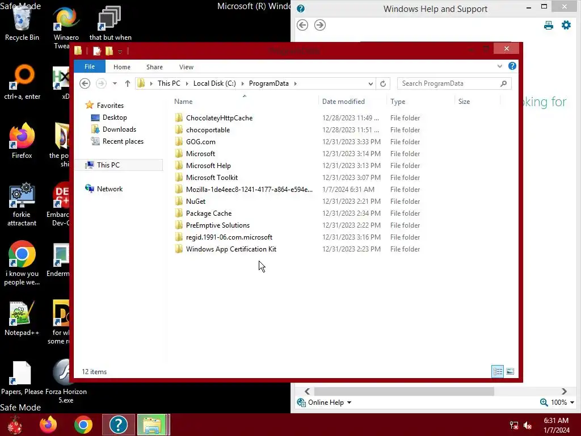Open the Customize Quick Access Toolbar dropdown

(x=120, y=52)
